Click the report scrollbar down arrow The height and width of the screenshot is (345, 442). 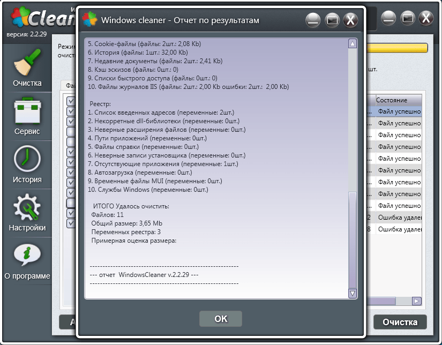coord(353,293)
